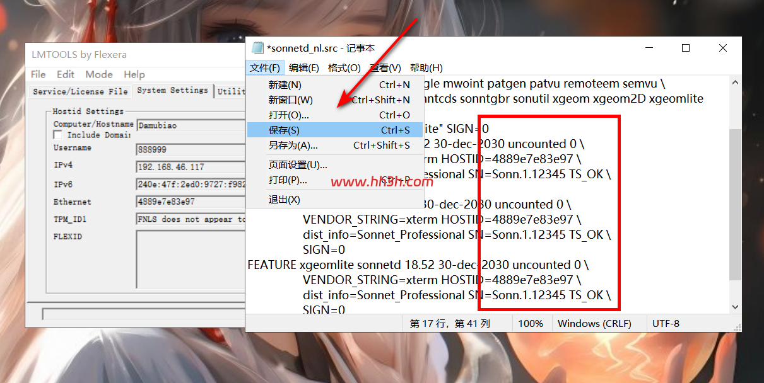Viewport: 764px width, 383px height.
Task: Click 100% zoom in Notepad status bar
Action: pos(531,323)
